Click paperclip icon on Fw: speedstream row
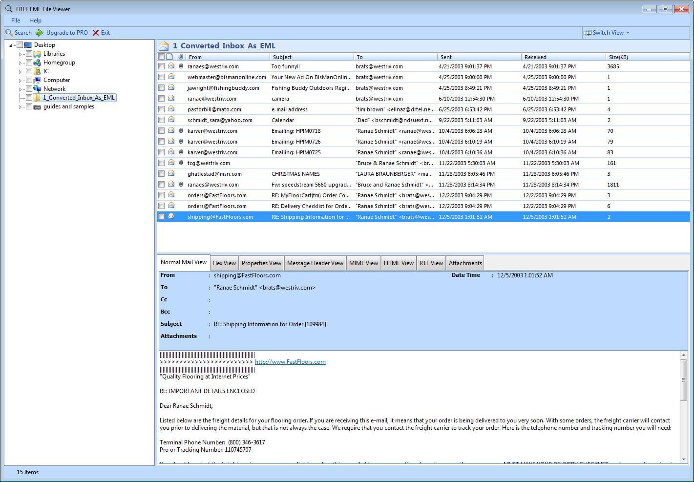This screenshot has height=482, width=694. point(181,184)
